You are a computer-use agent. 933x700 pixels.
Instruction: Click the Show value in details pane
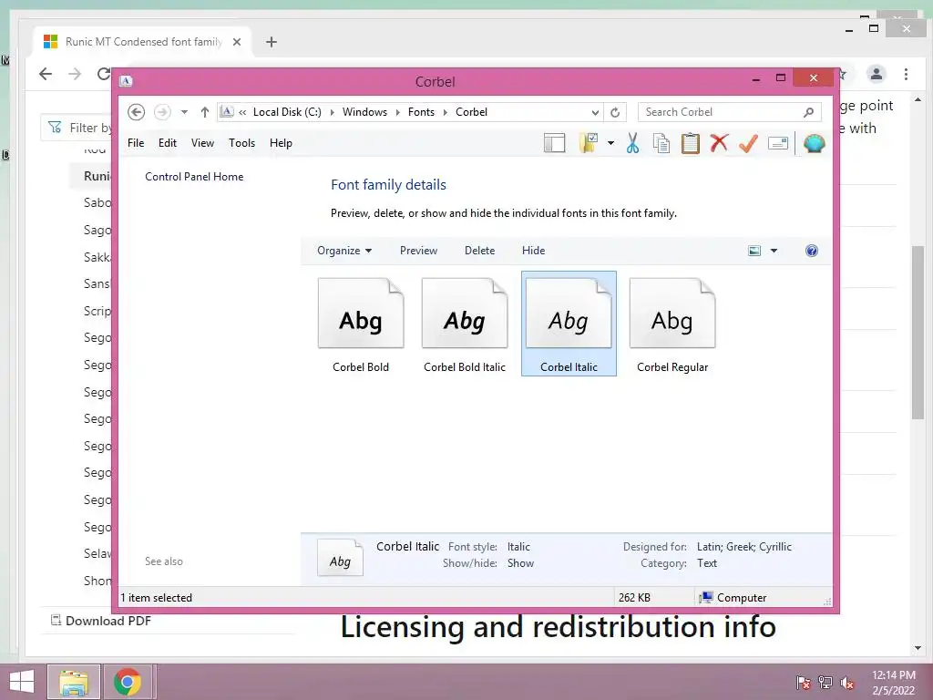click(520, 563)
